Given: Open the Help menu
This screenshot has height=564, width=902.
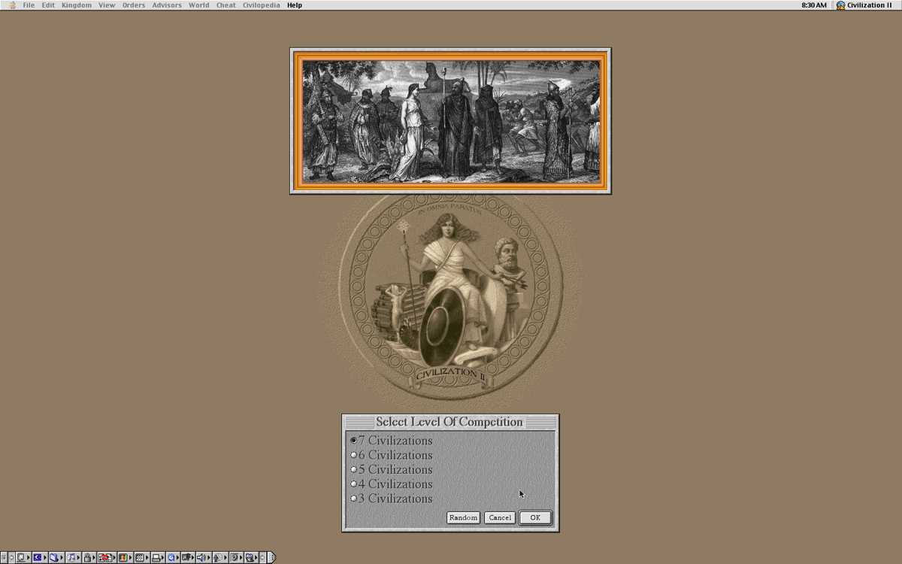Looking at the screenshot, I should click(295, 5).
